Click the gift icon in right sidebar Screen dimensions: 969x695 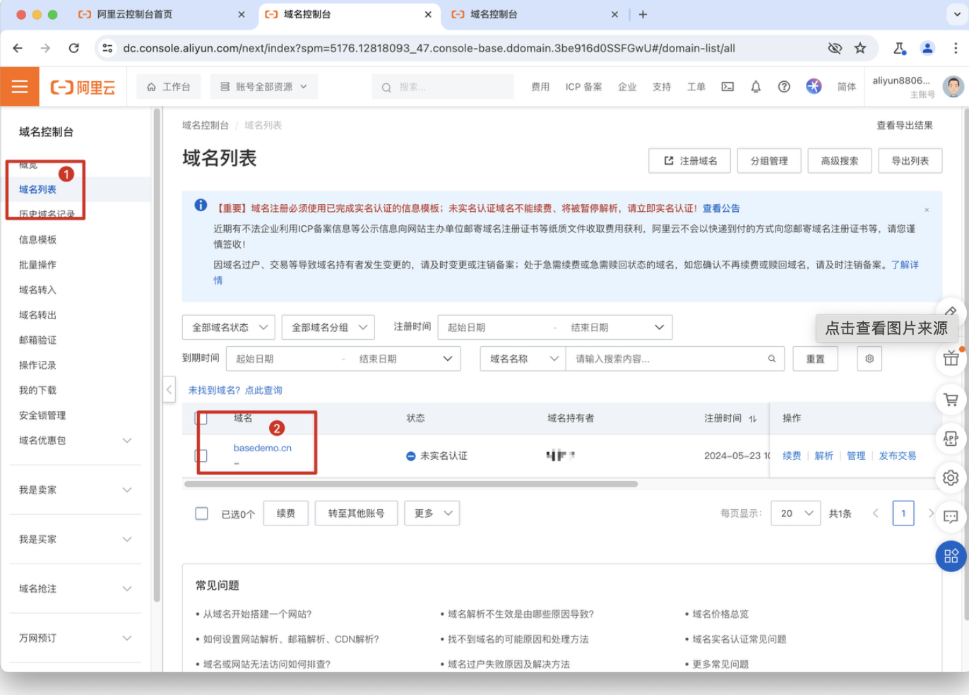tap(951, 358)
